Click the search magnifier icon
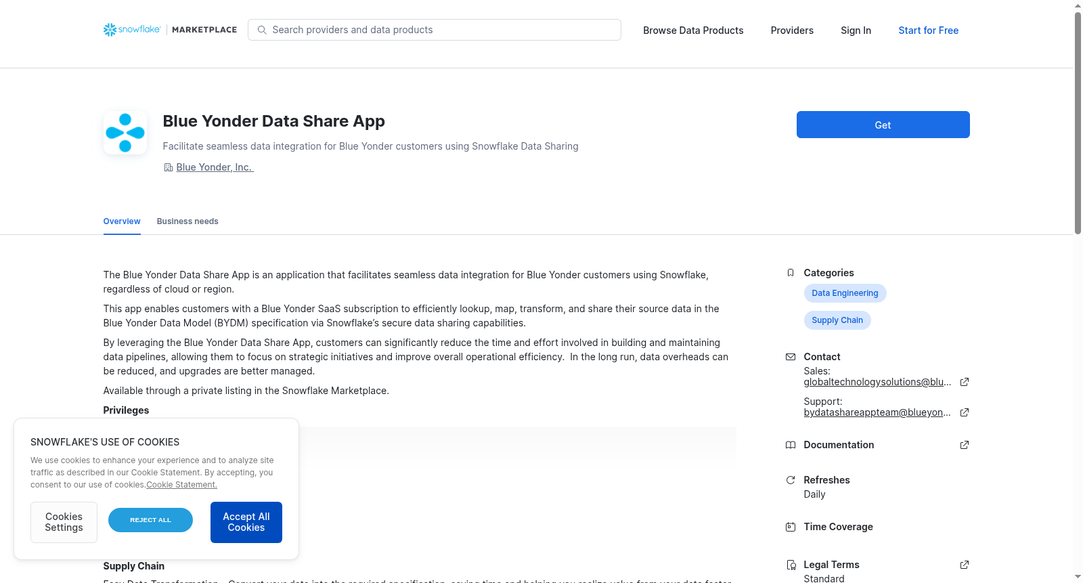Viewport: 1083px width, 583px height. (262, 30)
